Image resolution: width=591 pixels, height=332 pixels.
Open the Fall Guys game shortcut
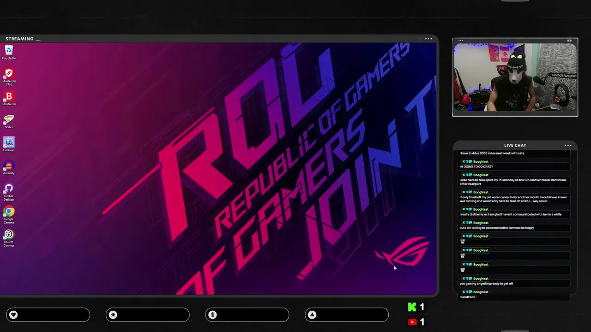click(x=9, y=144)
